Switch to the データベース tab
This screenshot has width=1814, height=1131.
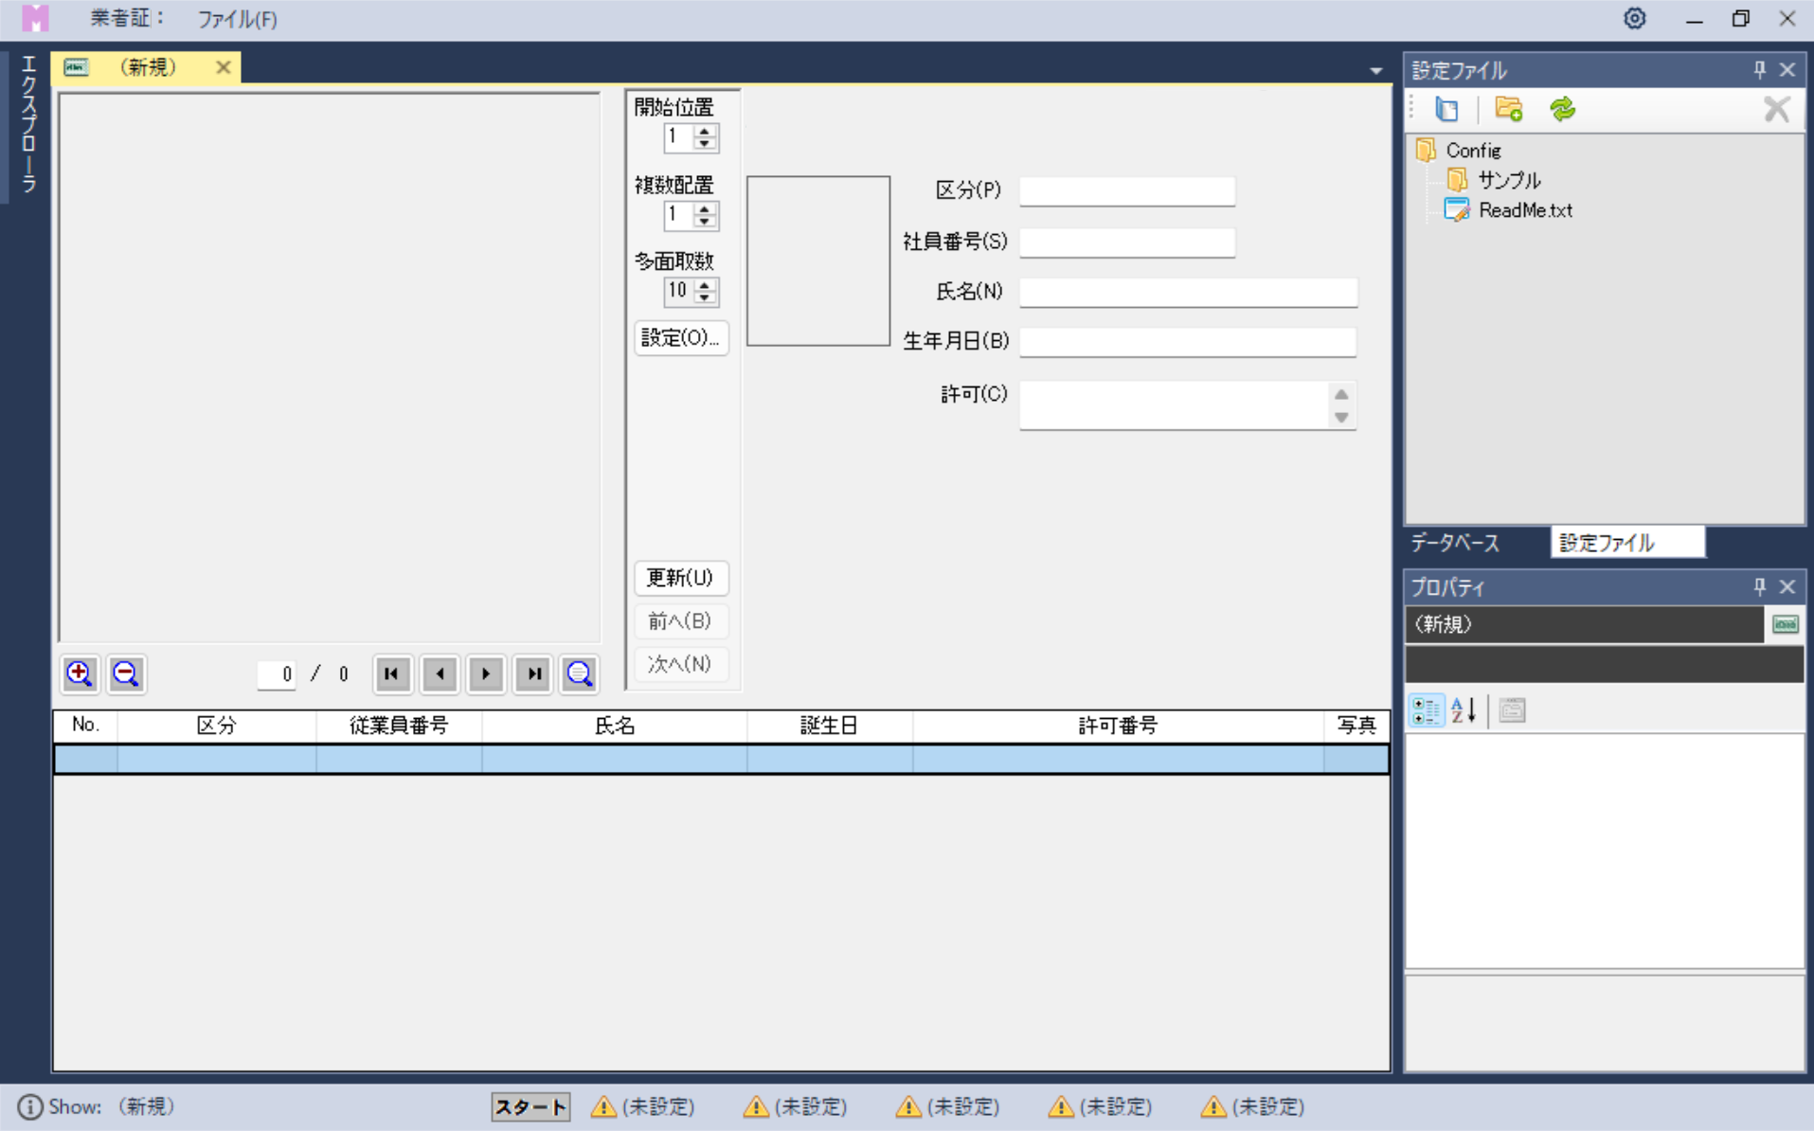click(1456, 543)
